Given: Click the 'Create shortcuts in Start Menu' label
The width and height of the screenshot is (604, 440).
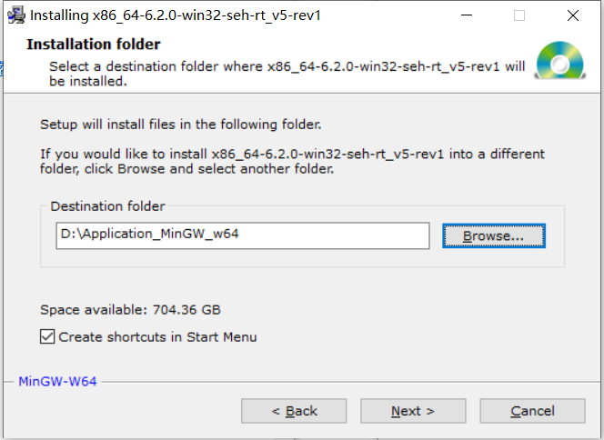Looking at the screenshot, I should (157, 337).
